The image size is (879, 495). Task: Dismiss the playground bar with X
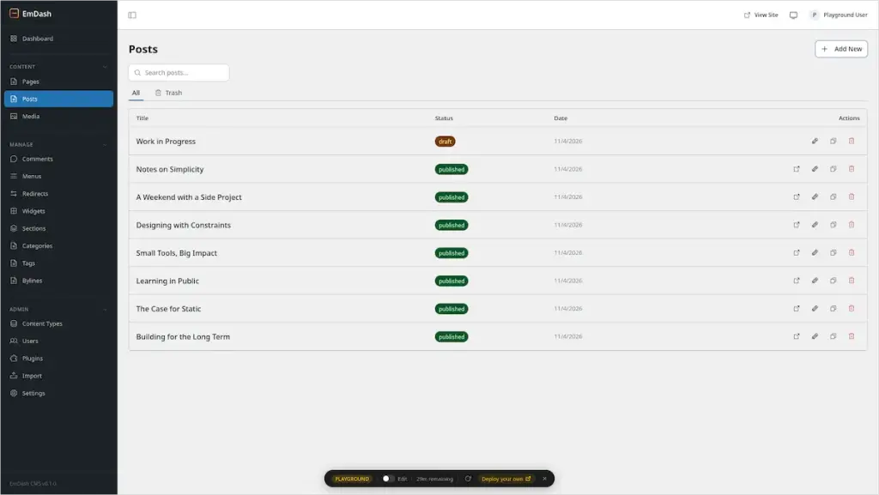point(544,479)
